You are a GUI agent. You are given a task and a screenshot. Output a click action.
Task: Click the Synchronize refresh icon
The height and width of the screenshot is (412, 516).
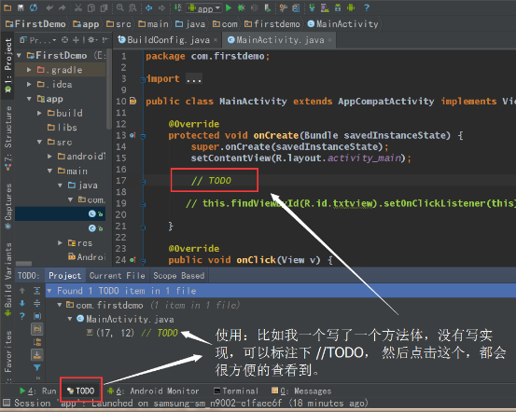click(34, 7)
